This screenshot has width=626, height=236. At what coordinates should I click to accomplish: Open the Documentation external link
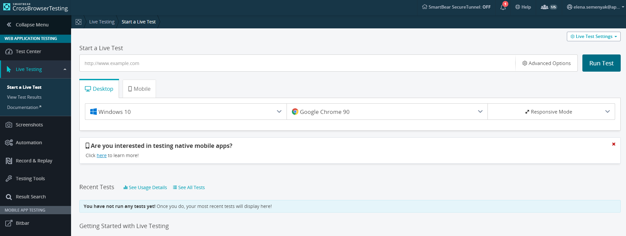(x=24, y=107)
